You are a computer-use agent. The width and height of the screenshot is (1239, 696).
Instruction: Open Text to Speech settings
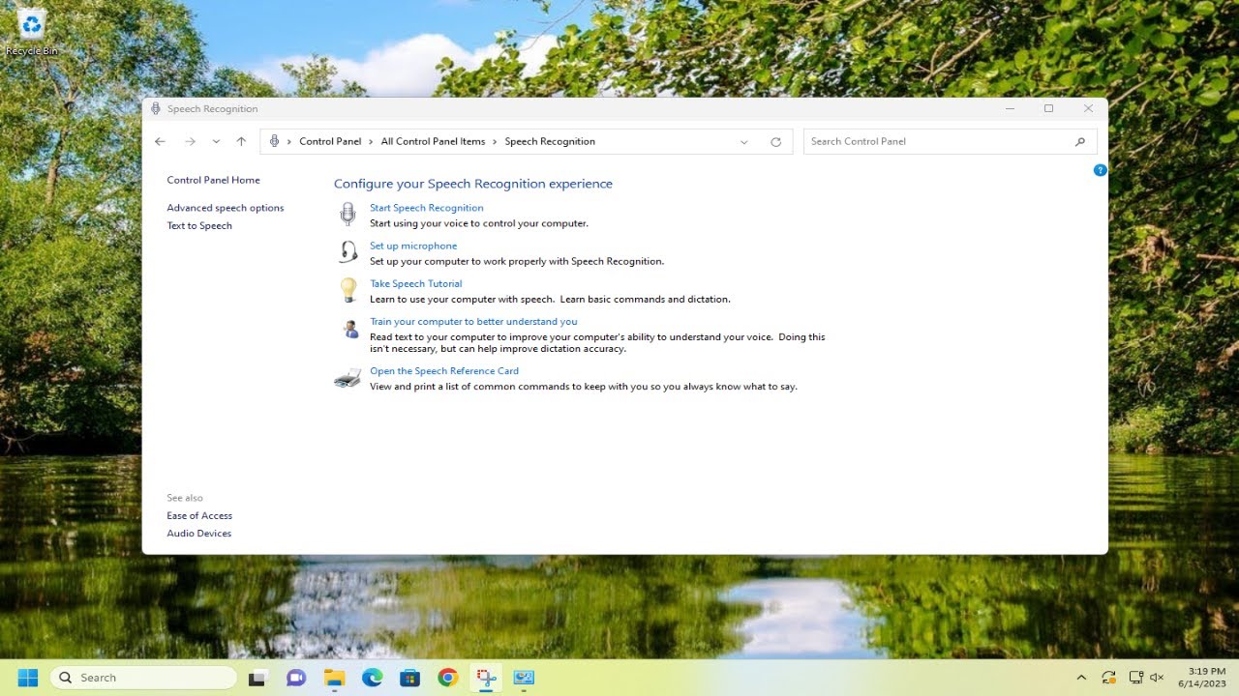coord(199,226)
